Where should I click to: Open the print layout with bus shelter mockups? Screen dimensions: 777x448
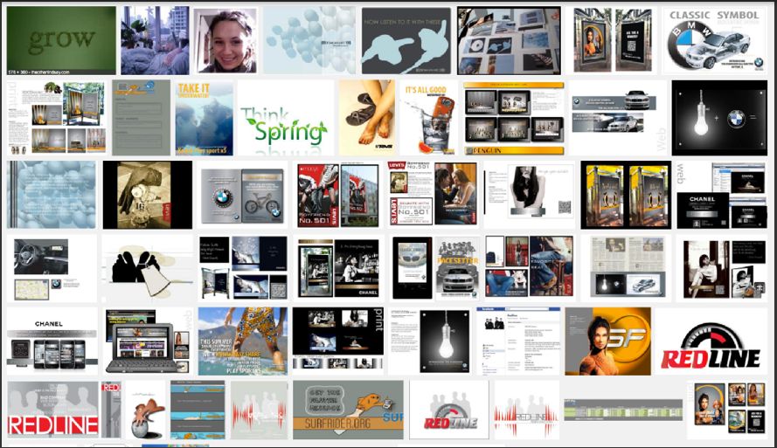56,118
